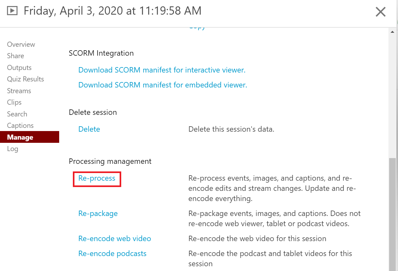Open the Log tab

[13, 149]
